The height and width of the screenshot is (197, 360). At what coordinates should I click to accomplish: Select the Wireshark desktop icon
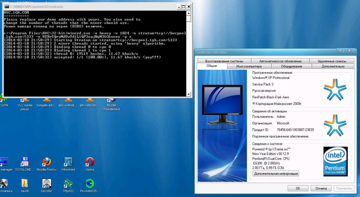(68, 164)
